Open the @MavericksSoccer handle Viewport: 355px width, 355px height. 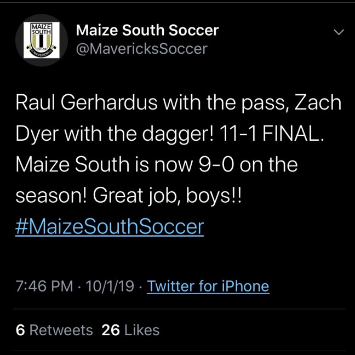142,49
